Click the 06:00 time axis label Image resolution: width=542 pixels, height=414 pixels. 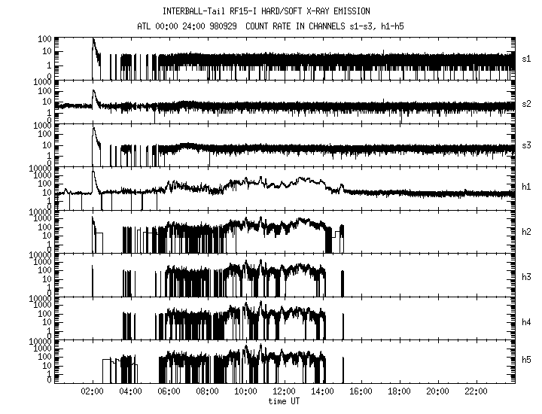click(169, 391)
